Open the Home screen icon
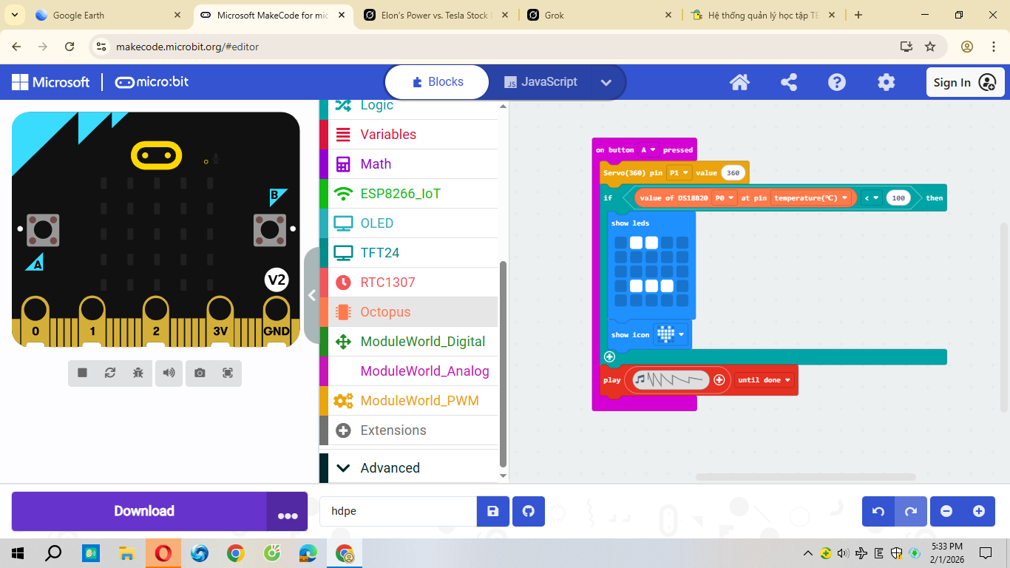Screen dimensions: 1010x568 coord(739,82)
